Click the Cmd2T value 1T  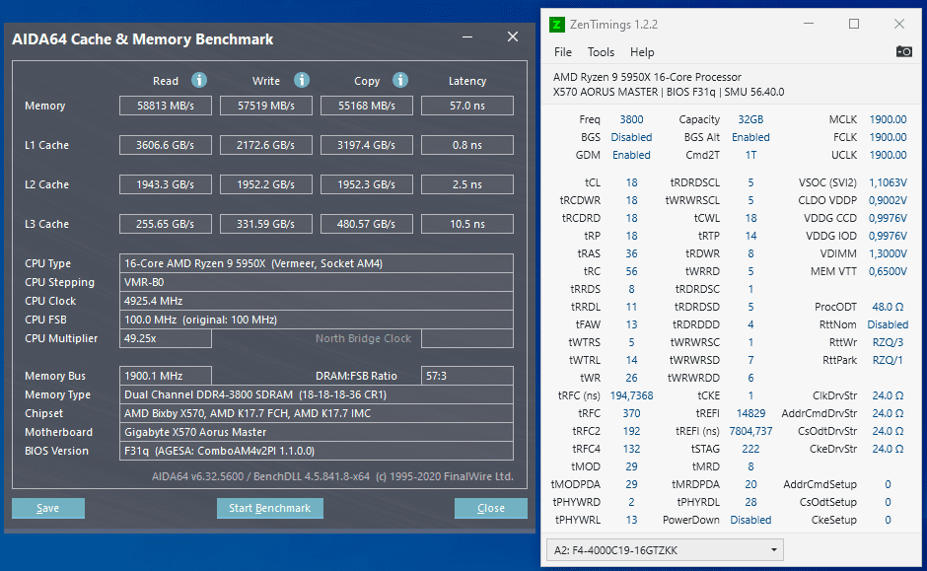750,155
